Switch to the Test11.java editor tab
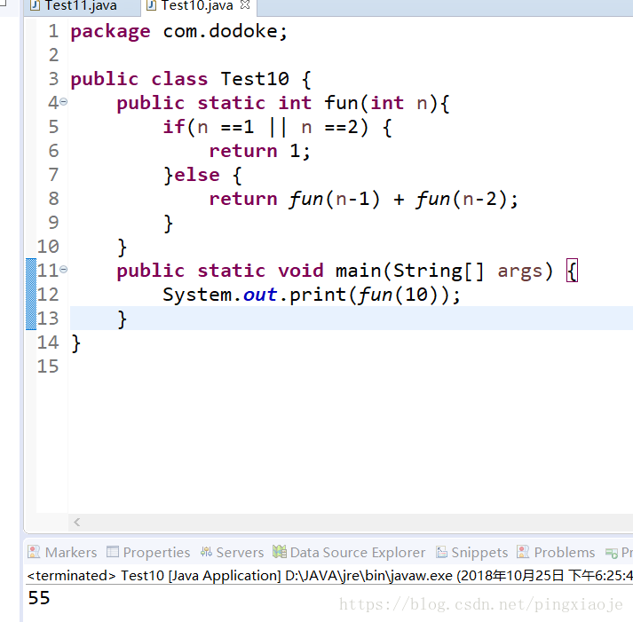Viewport: 633px width, 622px height. 81,5
